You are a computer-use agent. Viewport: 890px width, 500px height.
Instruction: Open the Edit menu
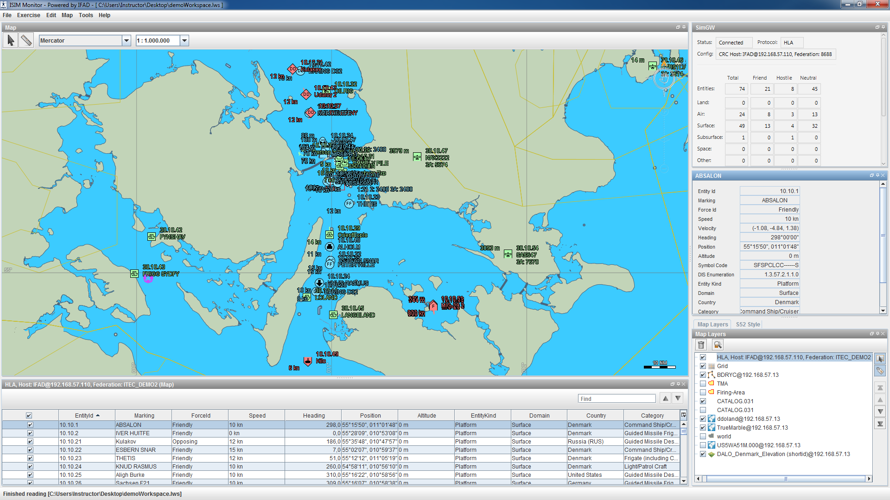coord(51,15)
